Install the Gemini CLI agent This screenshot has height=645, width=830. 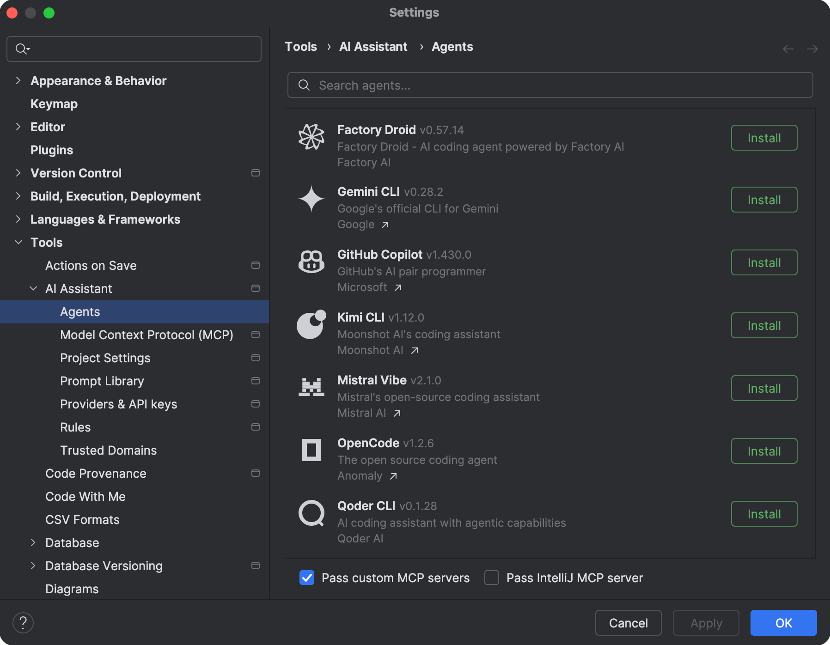pos(764,200)
